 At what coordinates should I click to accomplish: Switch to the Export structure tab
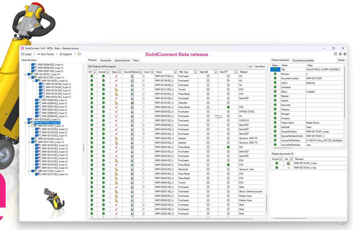point(122,60)
